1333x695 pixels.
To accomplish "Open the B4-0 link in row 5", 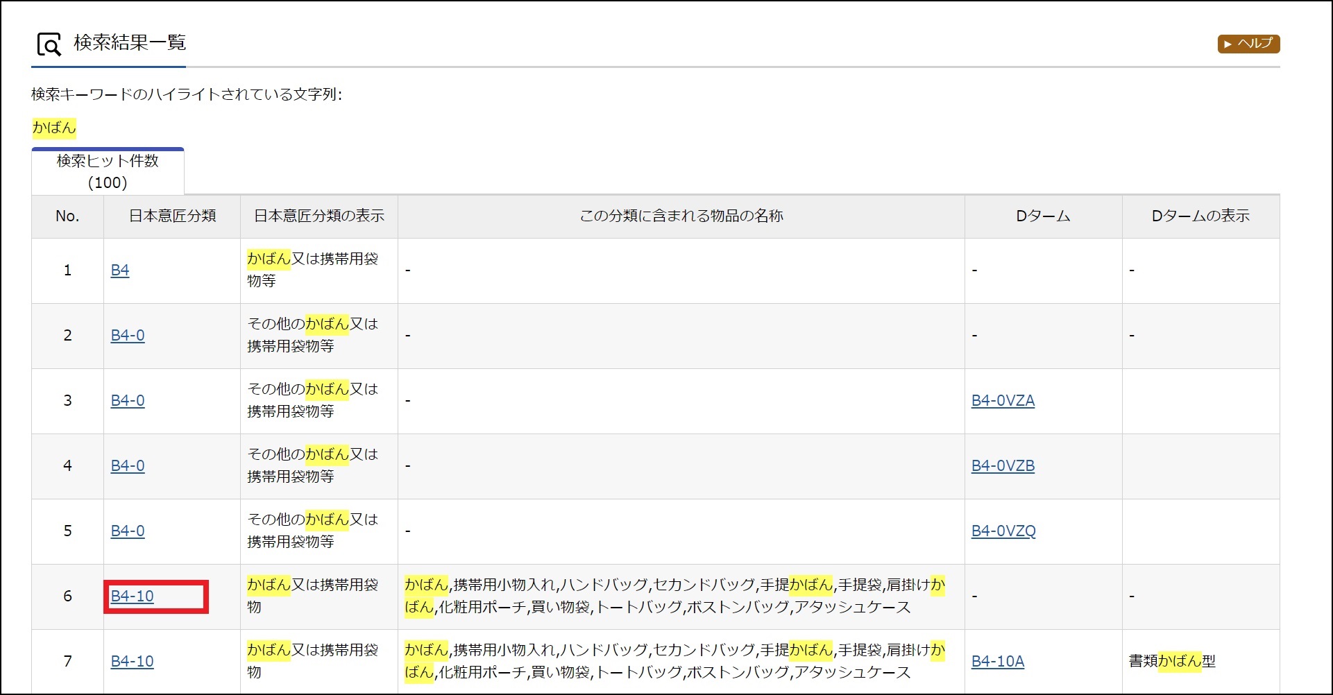I will [x=128, y=531].
